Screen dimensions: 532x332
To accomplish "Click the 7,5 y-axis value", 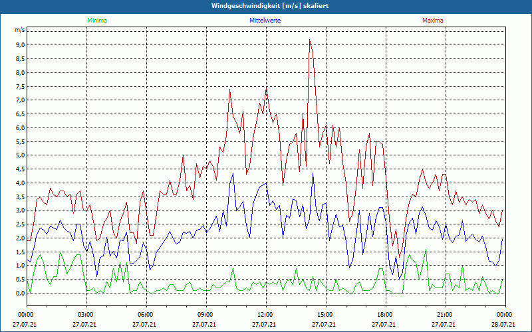I will pos(21,86).
